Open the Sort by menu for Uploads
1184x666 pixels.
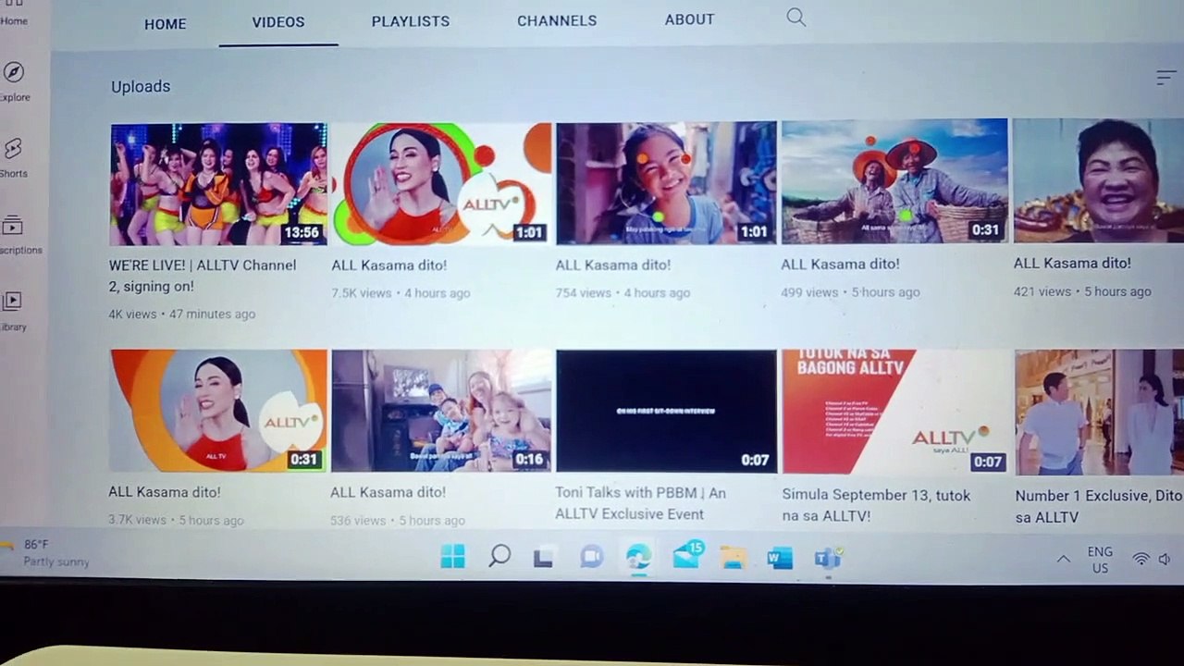click(x=1165, y=79)
